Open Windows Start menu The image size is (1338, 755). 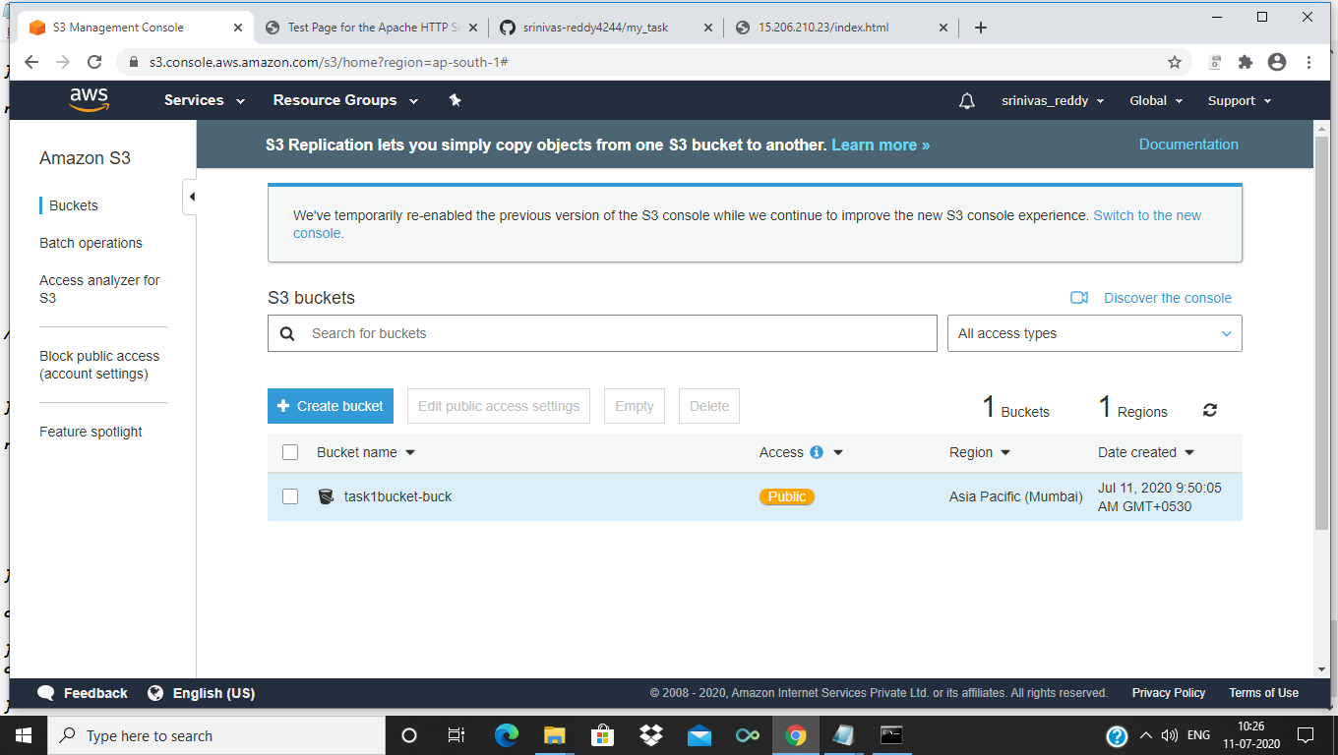point(24,735)
